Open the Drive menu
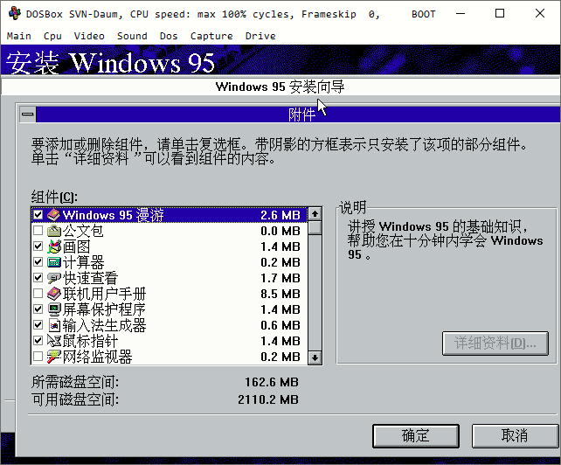This screenshot has height=465, width=561. click(x=260, y=36)
